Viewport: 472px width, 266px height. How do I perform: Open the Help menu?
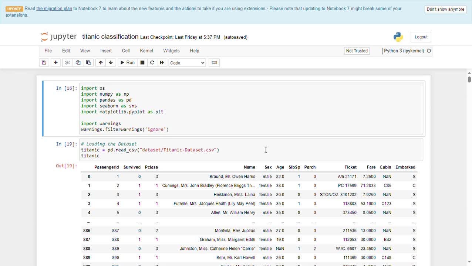point(195,51)
